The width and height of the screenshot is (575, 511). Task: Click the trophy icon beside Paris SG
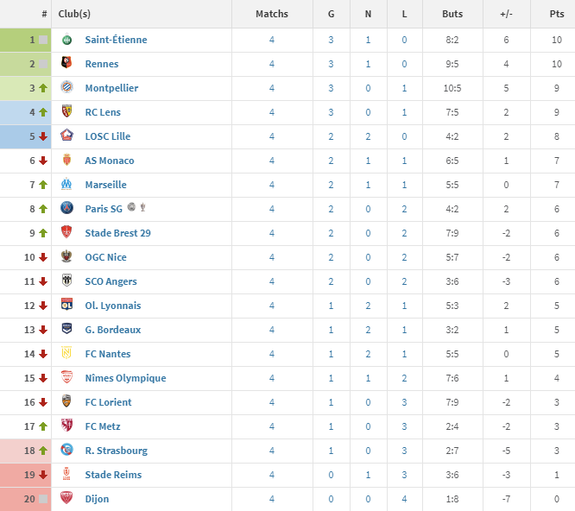143,207
